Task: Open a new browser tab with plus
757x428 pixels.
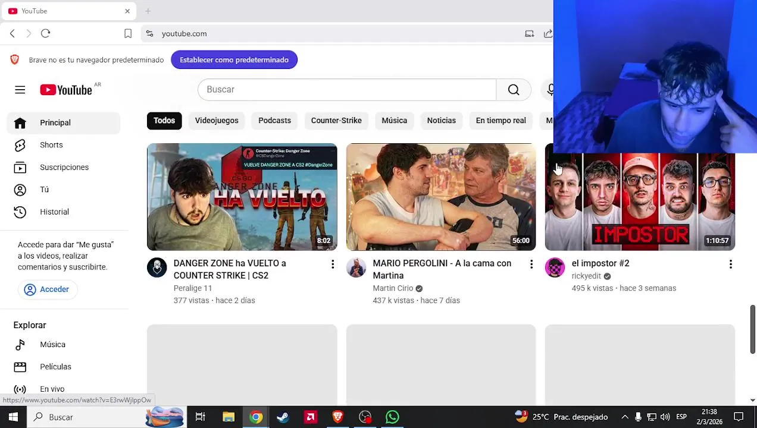Action: [x=148, y=11]
